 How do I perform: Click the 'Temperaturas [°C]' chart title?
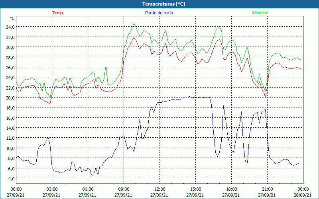[163, 4]
